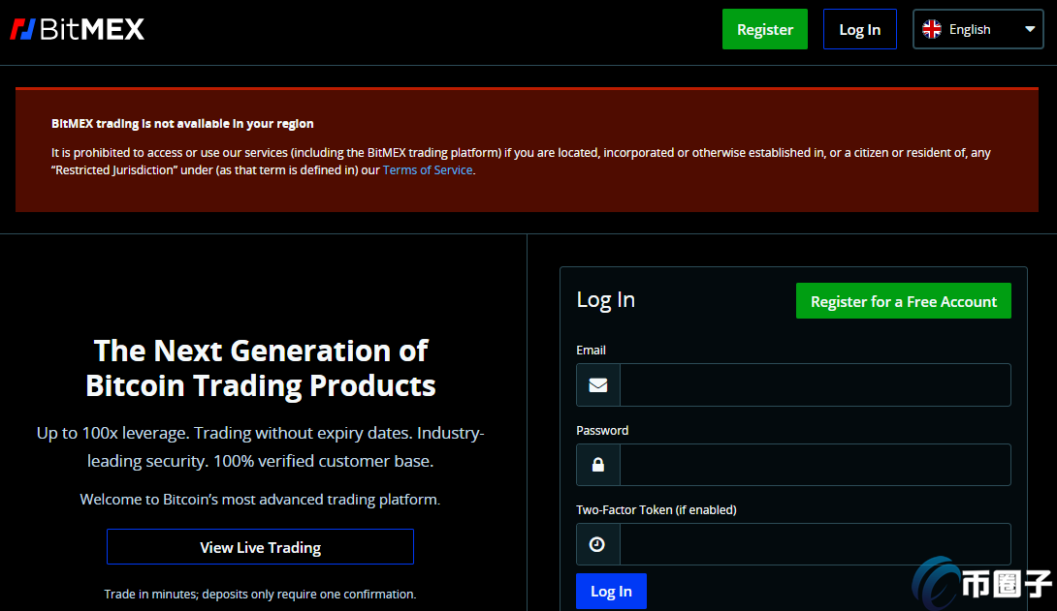Focus the Email input field
The height and width of the screenshot is (611, 1057).
[x=815, y=385]
